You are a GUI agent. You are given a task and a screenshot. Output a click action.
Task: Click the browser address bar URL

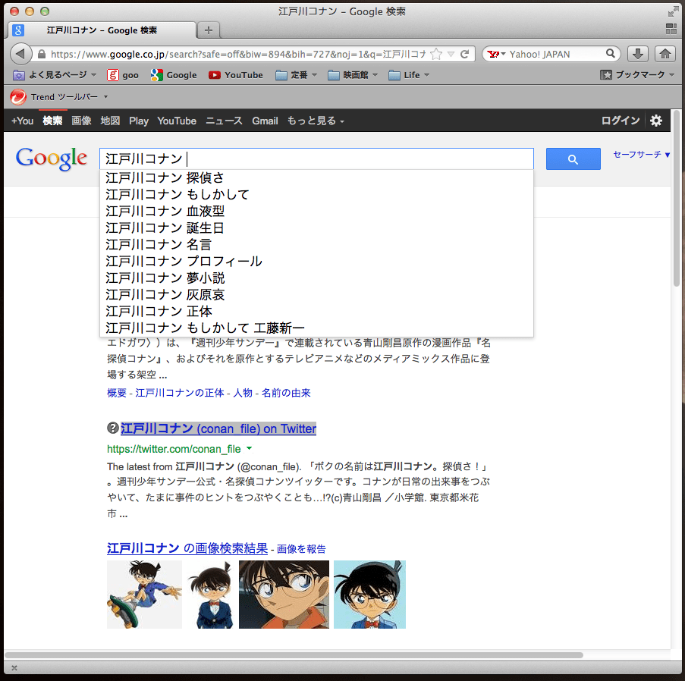[238, 54]
